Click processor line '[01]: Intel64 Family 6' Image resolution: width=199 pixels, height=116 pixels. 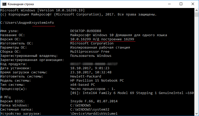(93, 93)
